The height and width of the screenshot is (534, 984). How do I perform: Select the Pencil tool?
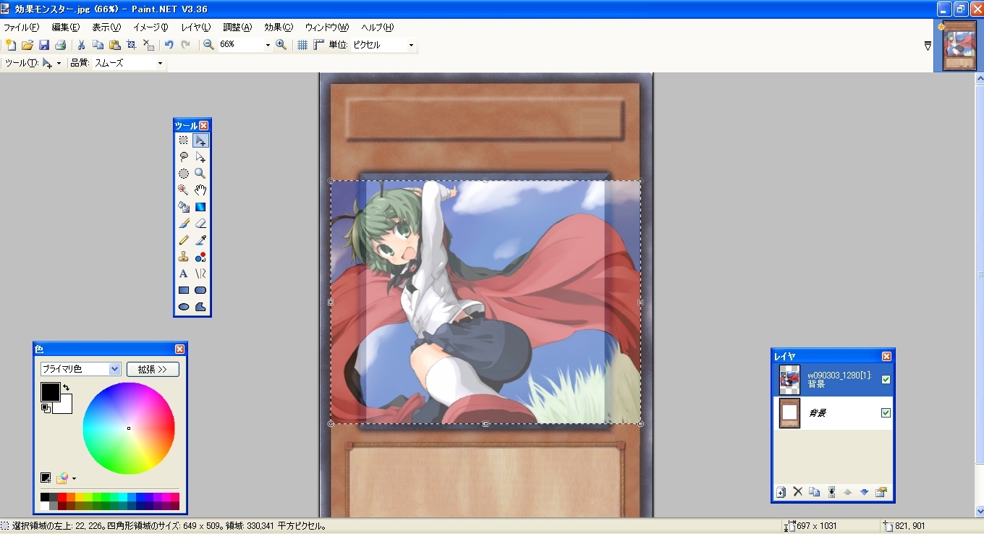[x=184, y=240]
